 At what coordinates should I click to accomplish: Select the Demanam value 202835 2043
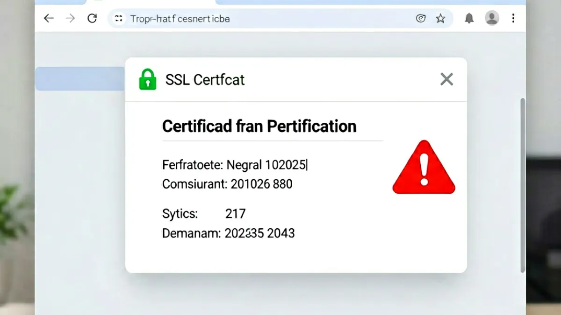(x=259, y=233)
